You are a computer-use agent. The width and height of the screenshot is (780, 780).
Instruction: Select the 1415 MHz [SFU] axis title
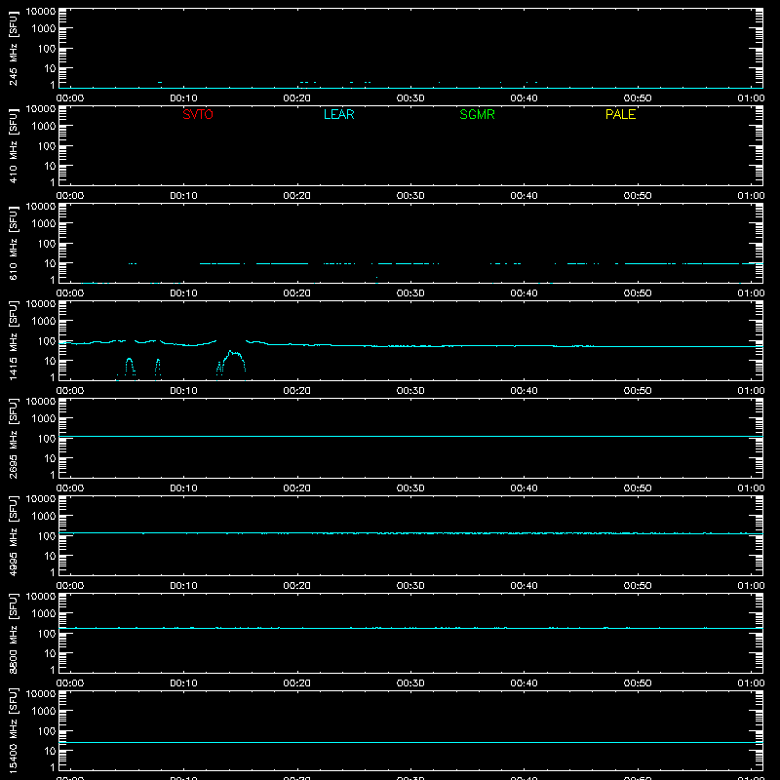pos(13,340)
